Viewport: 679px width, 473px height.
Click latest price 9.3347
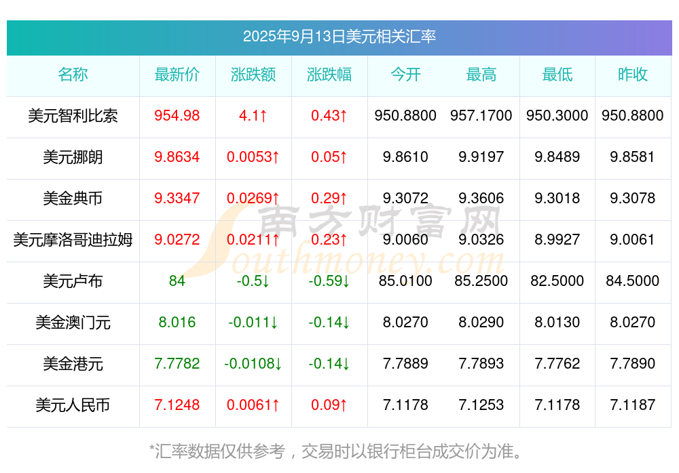click(x=177, y=198)
